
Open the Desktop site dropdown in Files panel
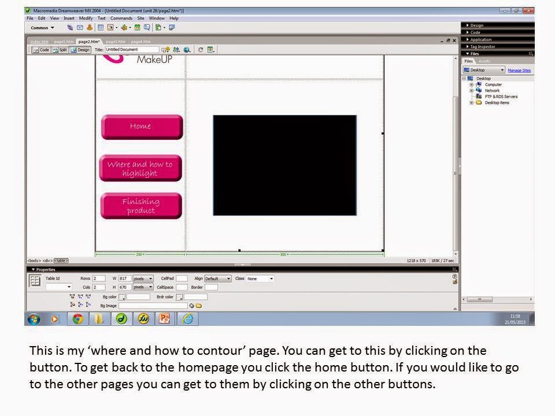click(x=483, y=70)
